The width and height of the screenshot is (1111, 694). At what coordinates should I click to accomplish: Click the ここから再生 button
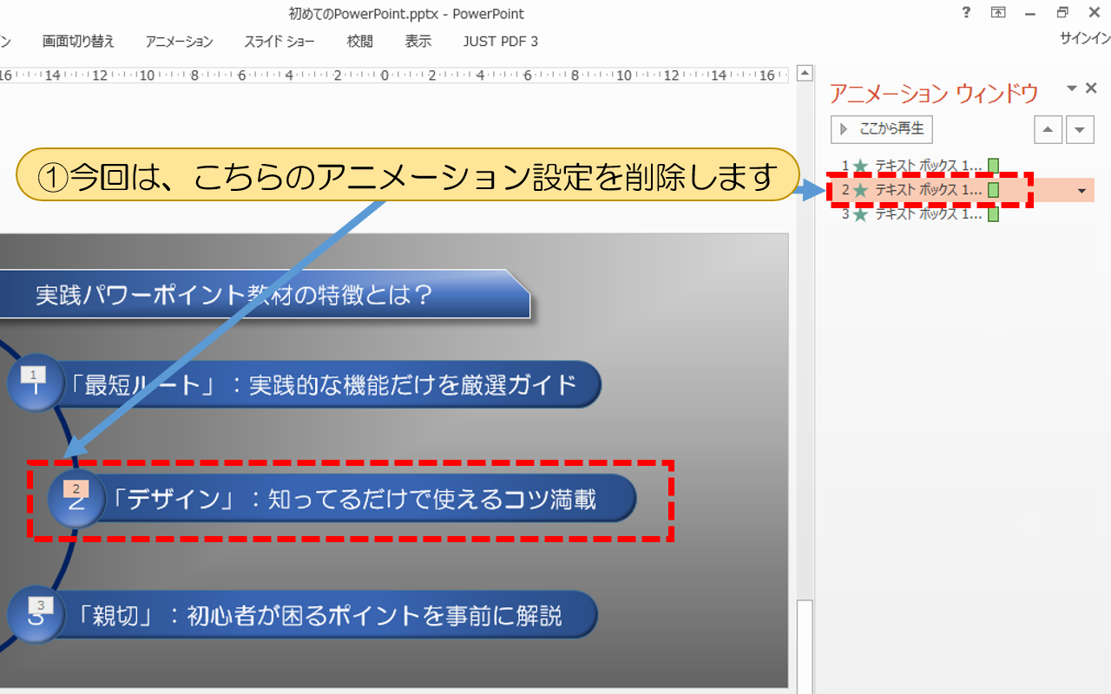pyautogui.click(x=881, y=129)
